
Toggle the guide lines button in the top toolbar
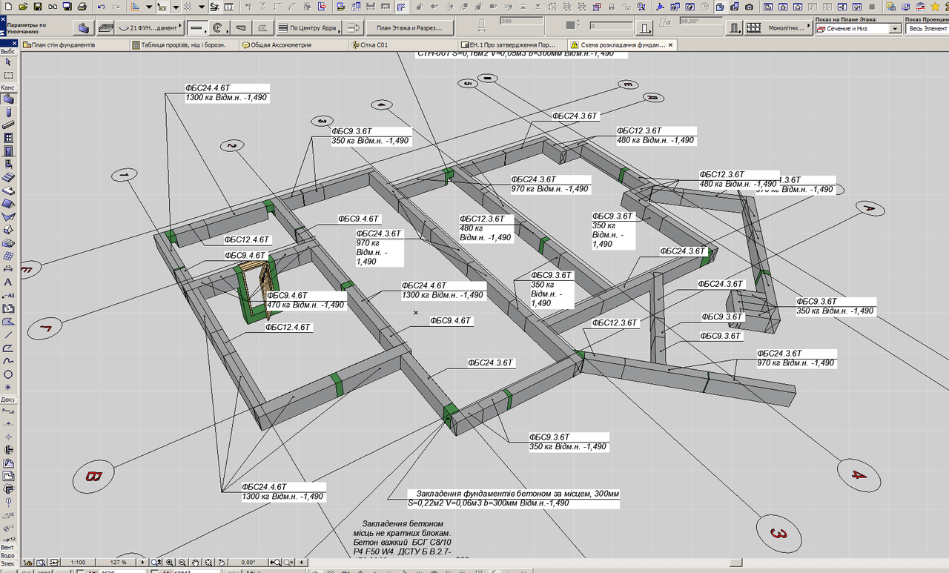pos(135,7)
